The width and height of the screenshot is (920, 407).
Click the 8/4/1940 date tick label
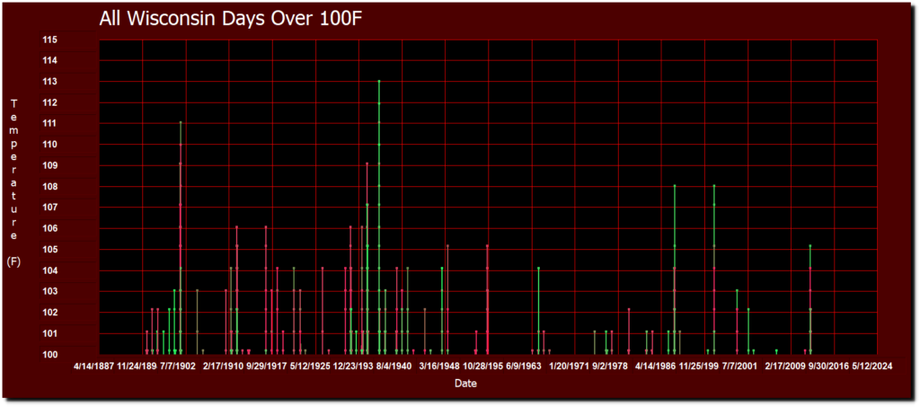click(393, 367)
